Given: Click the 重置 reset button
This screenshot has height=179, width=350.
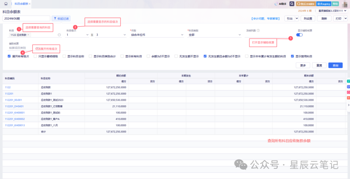Looking at the screenshot, I should click(x=319, y=66).
